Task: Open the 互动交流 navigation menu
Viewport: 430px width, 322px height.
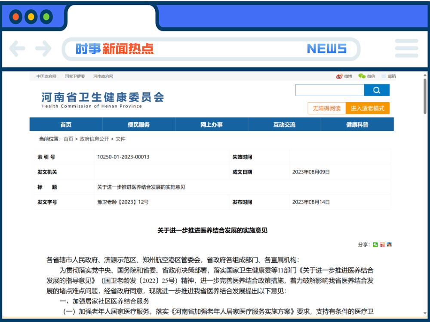Action: [x=284, y=124]
